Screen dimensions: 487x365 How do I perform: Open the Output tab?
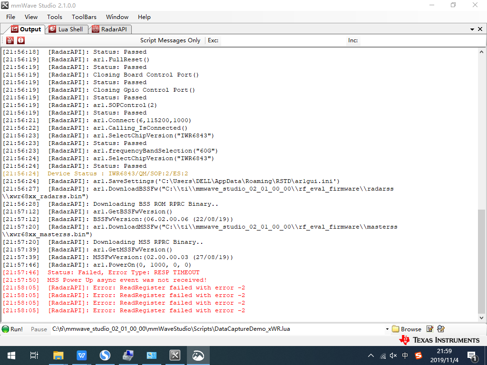(x=27, y=29)
